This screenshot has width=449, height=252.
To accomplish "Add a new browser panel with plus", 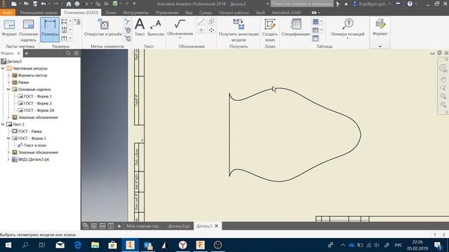I will pyautogui.click(x=27, y=53).
